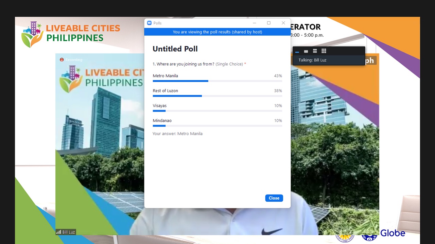Click the Visayas poll option
Image resolution: width=435 pixels, height=244 pixels.
(160, 106)
